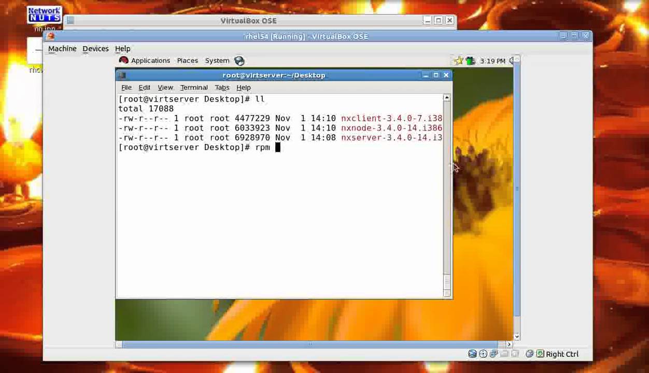Open the Places menu

[188, 61]
